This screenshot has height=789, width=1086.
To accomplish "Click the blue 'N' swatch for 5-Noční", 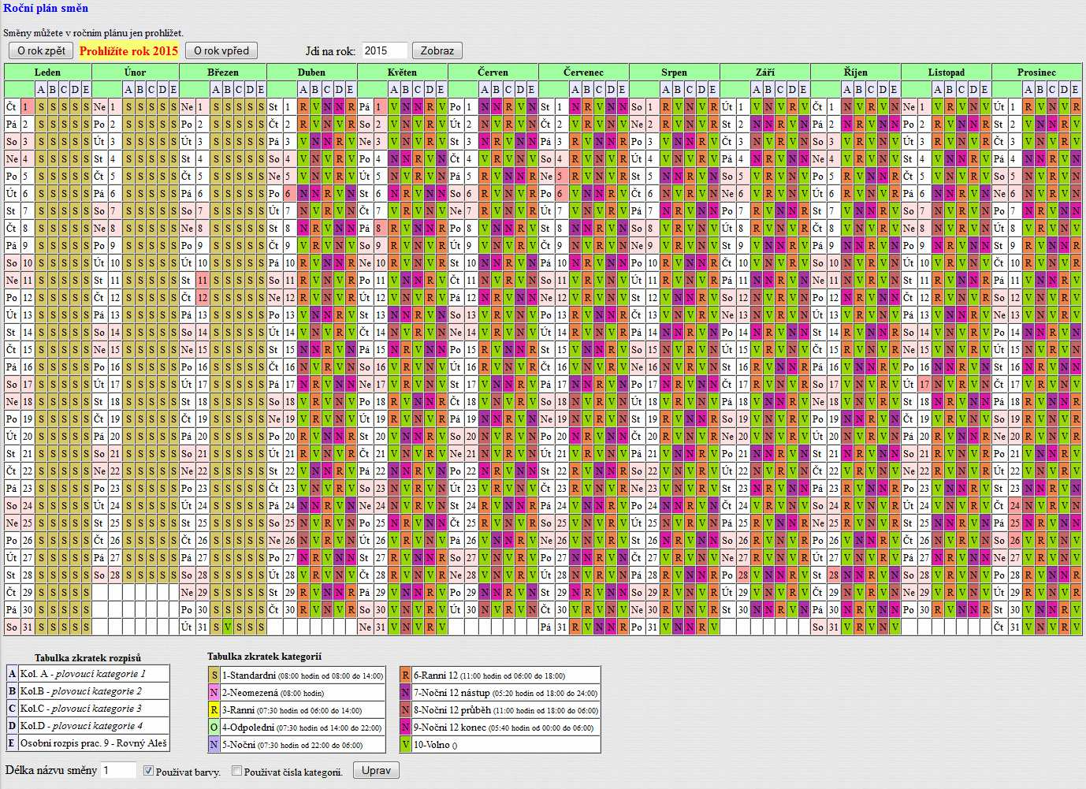I will pyautogui.click(x=214, y=745).
